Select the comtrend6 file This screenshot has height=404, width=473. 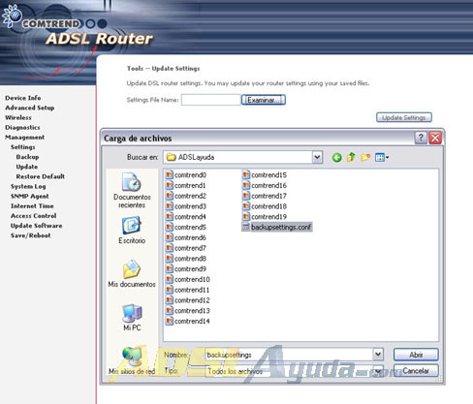pyautogui.click(x=186, y=237)
